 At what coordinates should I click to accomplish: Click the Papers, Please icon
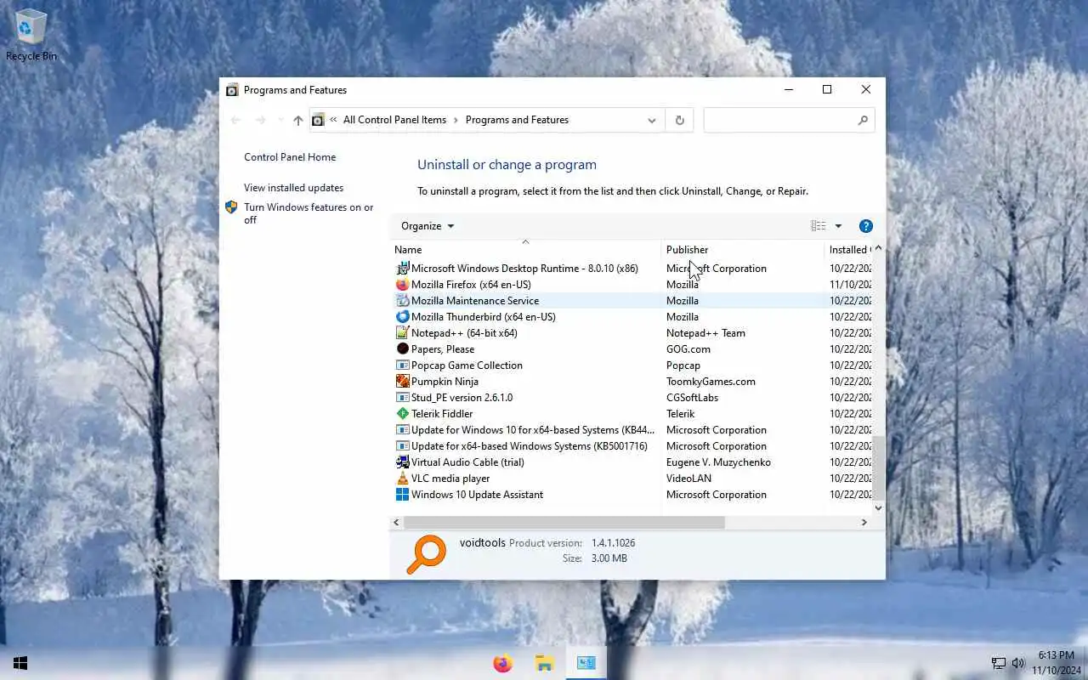[x=403, y=349]
